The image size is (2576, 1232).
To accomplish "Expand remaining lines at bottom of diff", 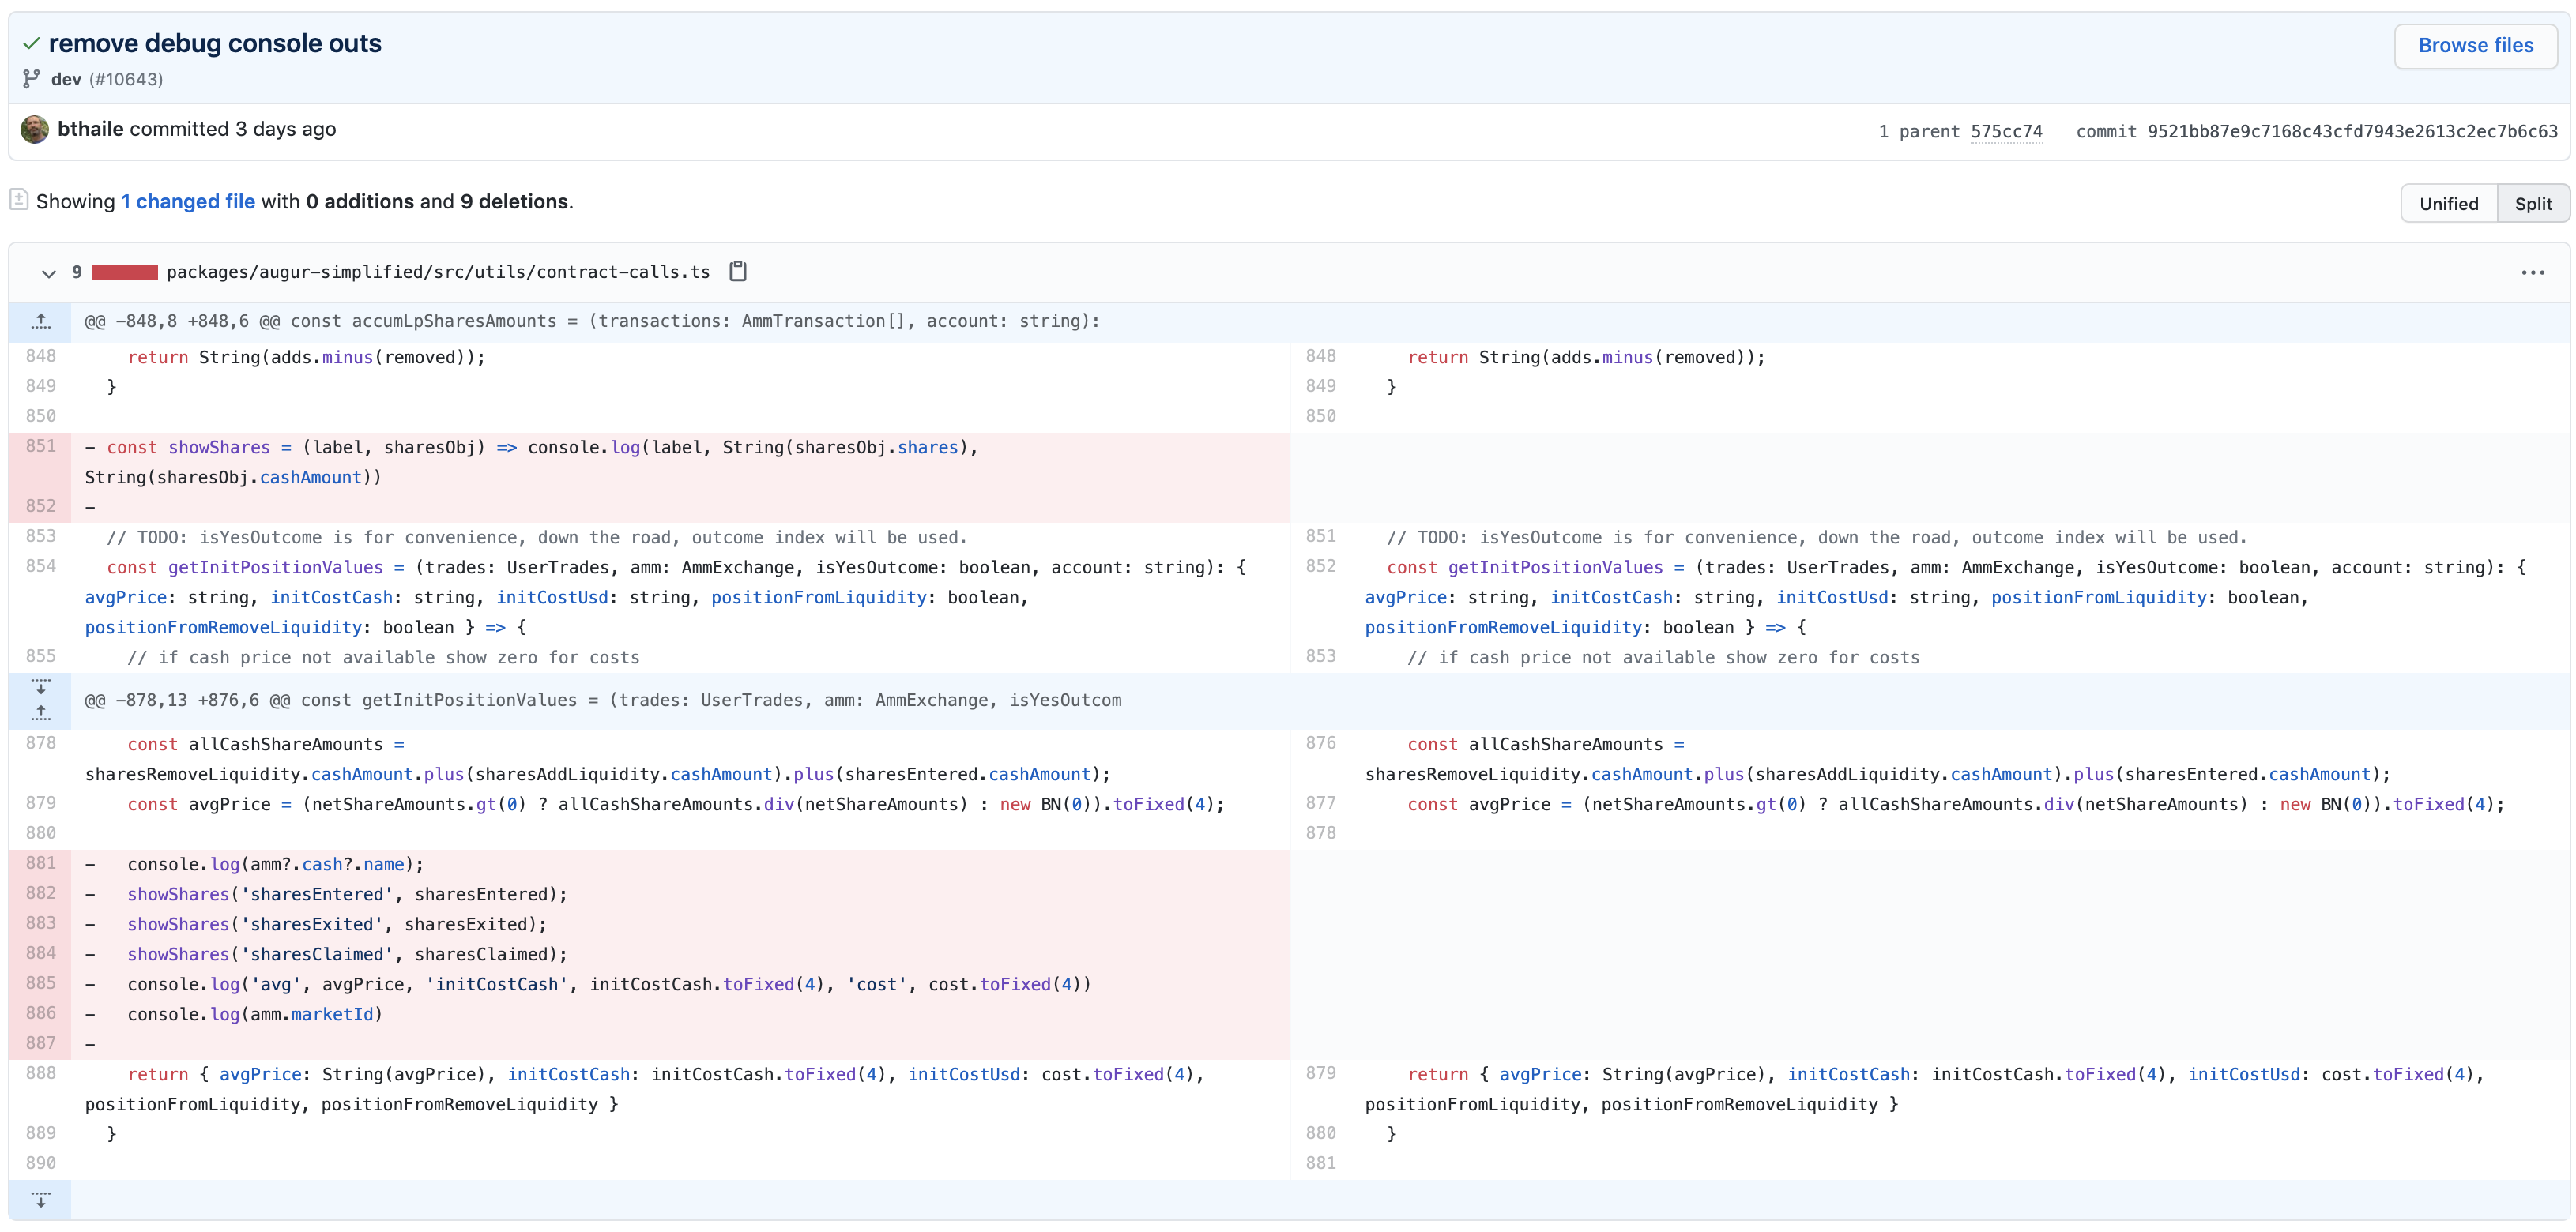I will [x=41, y=1199].
